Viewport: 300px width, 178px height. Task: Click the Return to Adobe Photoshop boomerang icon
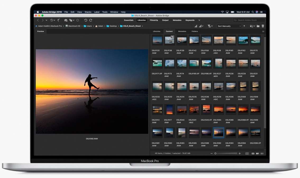coord(59,20)
